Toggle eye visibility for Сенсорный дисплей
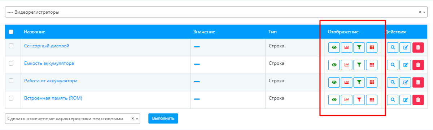The height and width of the screenshot is (130, 433). tap(334, 47)
